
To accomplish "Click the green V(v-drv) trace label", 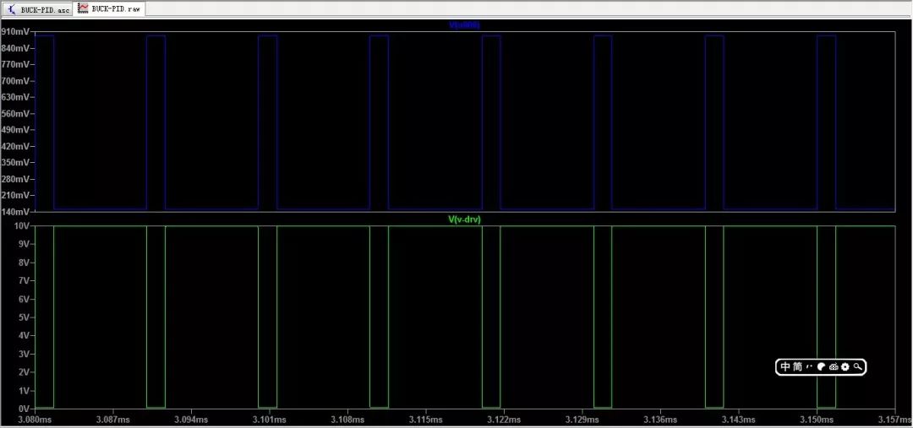I will point(464,219).
